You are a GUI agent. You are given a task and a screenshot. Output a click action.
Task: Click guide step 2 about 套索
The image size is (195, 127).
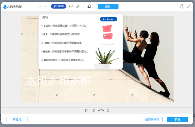point(61,34)
